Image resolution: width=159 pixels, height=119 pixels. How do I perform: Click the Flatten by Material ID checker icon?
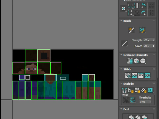click(x=144, y=90)
